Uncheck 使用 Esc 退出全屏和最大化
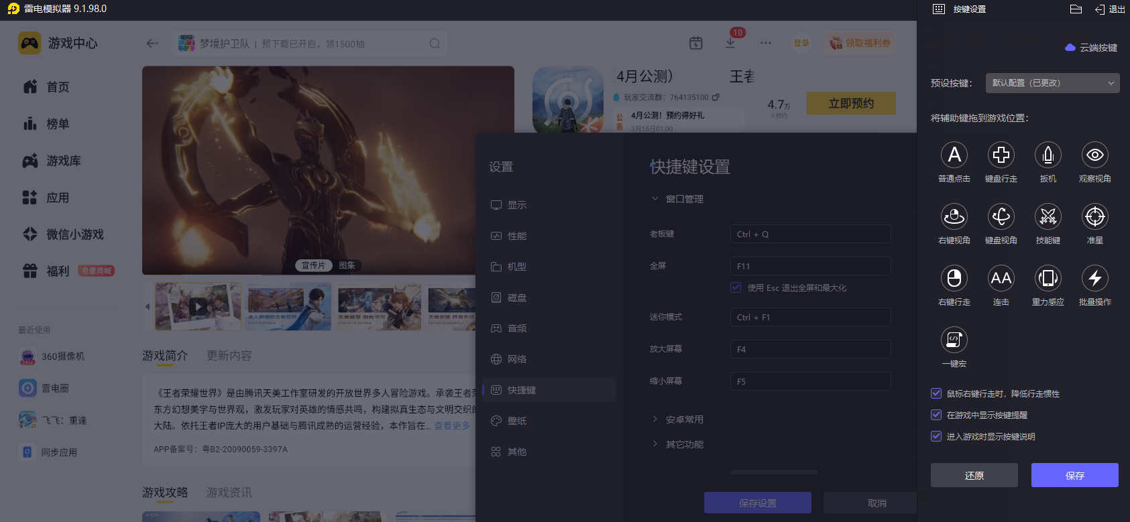1130x522 pixels. (x=736, y=287)
